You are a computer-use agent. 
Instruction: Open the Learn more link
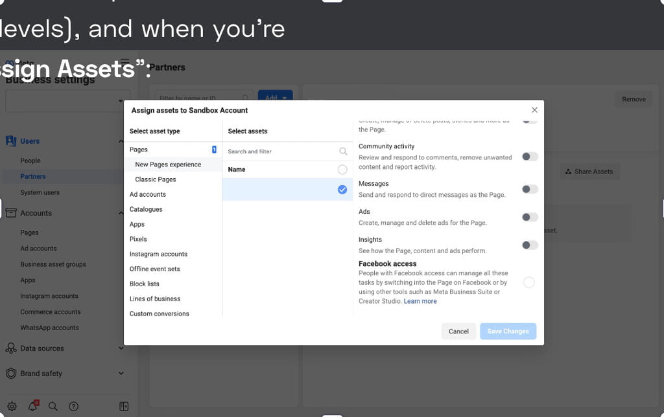pyautogui.click(x=420, y=301)
